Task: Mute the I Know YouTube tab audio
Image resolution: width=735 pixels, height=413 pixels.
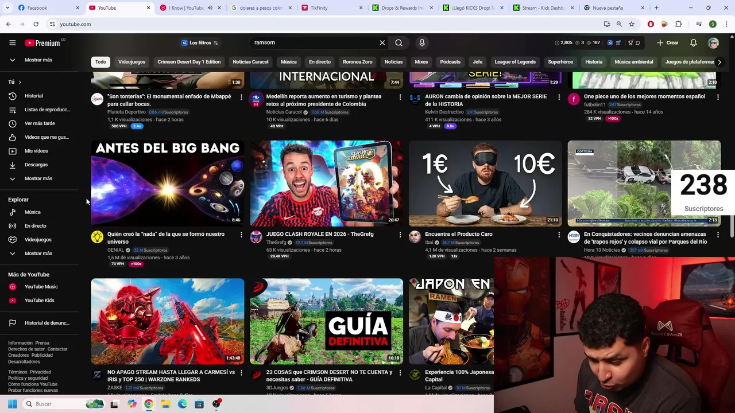Action: coord(210,8)
